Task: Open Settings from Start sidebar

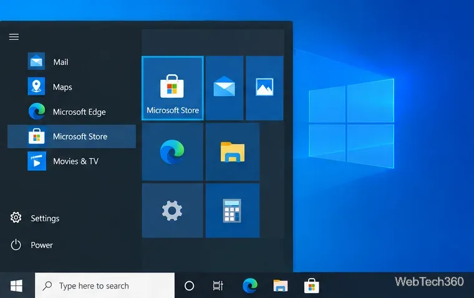Action: (35, 218)
